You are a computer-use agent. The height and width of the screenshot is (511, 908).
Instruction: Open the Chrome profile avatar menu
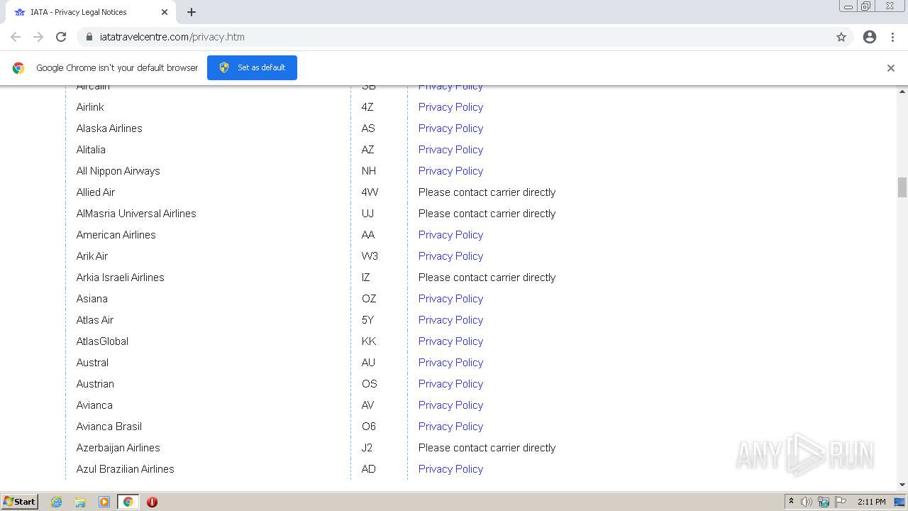pyautogui.click(x=870, y=37)
